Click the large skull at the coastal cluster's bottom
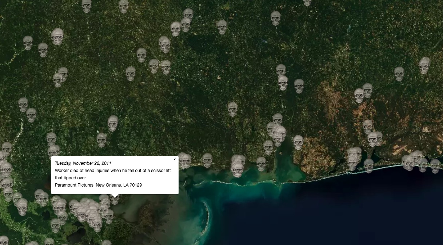This screenshot has width=443, height=245. pyautogui.click(x=237, y=169)
